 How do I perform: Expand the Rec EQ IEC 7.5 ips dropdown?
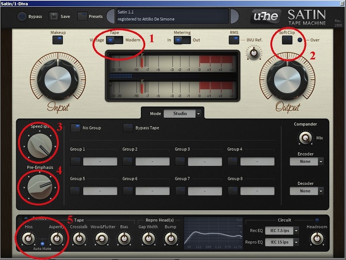point(297,230)
